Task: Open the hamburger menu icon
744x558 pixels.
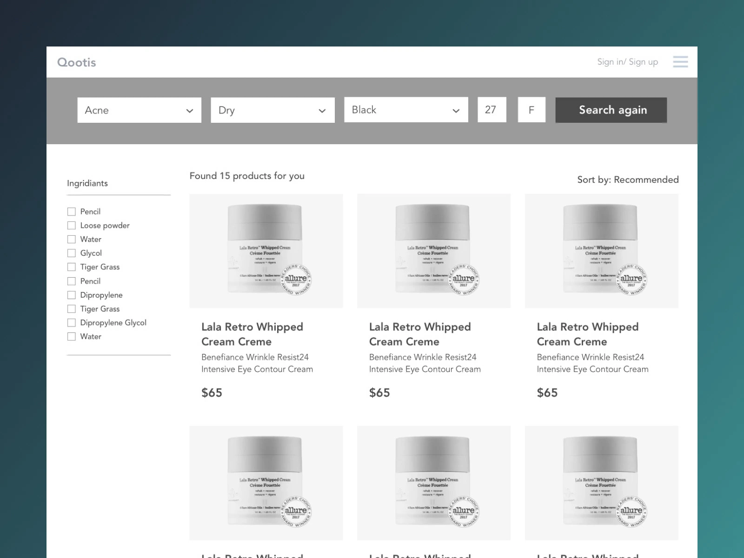Action: coord(680,62)
